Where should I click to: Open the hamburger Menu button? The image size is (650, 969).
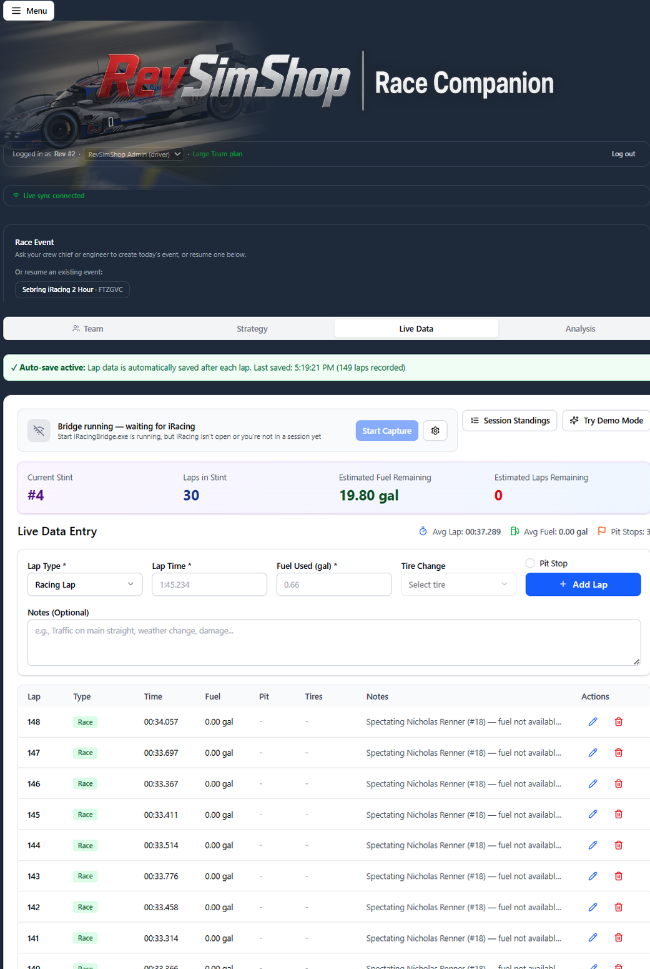pos(29,11)
